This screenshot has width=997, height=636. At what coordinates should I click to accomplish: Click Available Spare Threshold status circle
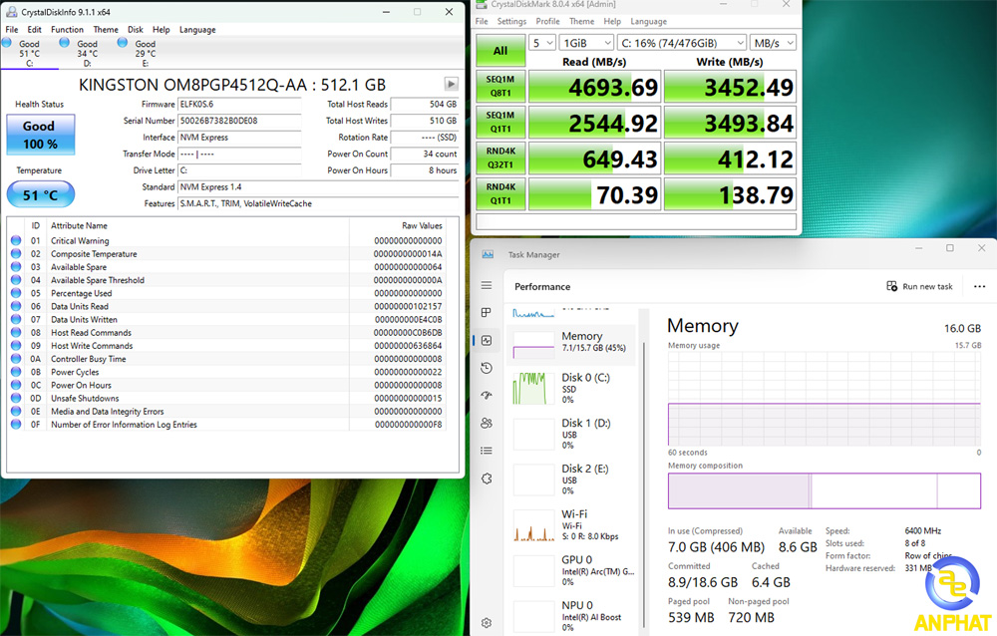pyautogui.click(x=16, y=280)
